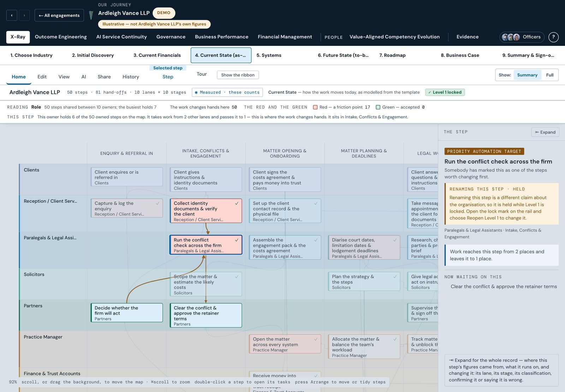Select the Share ribbon tab

[104, 77]
